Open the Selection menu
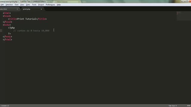191x107 pixels. click(9, 5)
